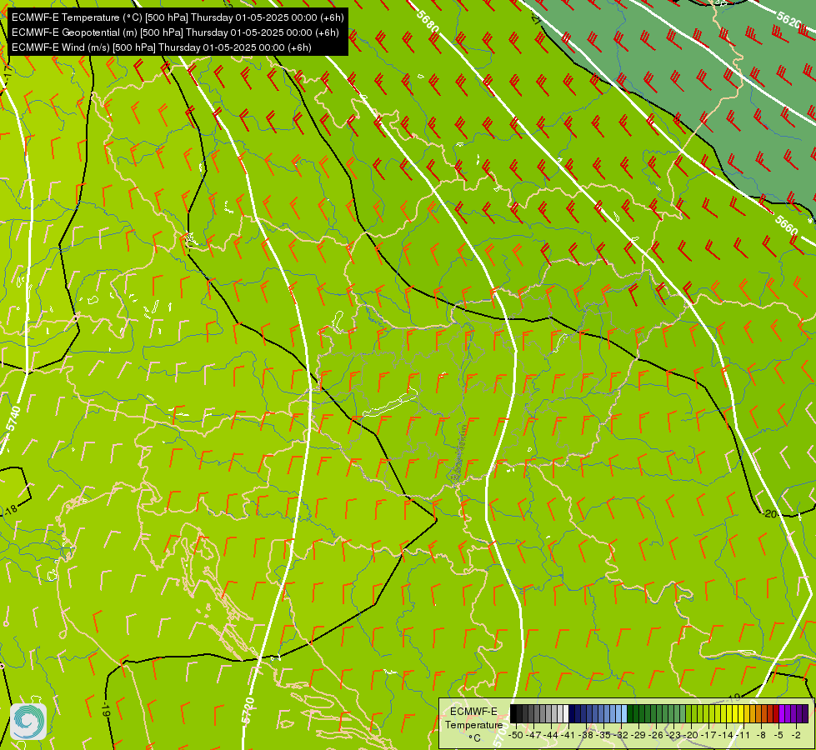Click the 5620 geopotential contour label
The width and height of the screenshot is (816, 750).
tap(788, 20)
